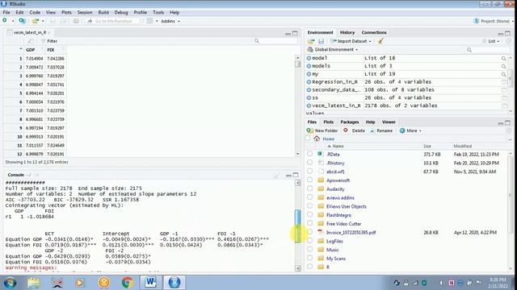This screenshot has height=290, width=517.
Task: Click the magnifier icon for the my row
Action: (x=503, y=74)
